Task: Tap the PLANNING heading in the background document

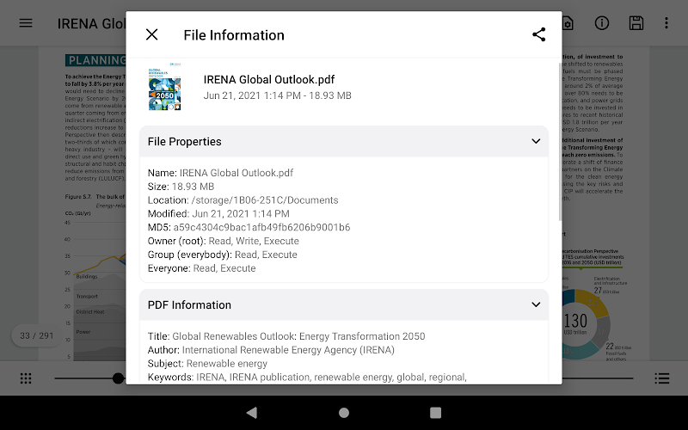Action: pyautogui.click(x=95, y=60)
